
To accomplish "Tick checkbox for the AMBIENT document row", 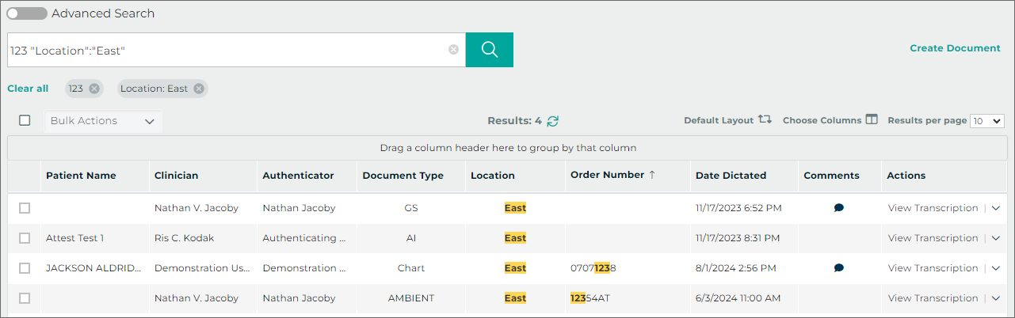I will (25, 298).
